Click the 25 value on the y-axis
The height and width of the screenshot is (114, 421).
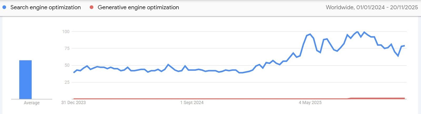pos(67,82)
